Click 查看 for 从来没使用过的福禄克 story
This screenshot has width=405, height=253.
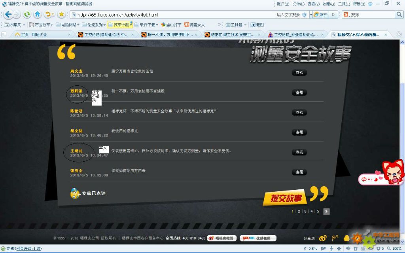coord(299,113)
